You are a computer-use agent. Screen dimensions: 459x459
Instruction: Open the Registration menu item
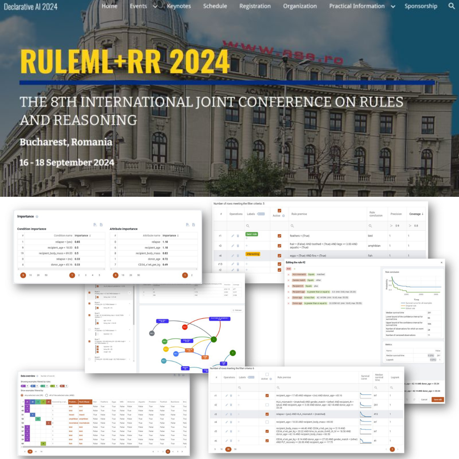click(x=255, y=6)
